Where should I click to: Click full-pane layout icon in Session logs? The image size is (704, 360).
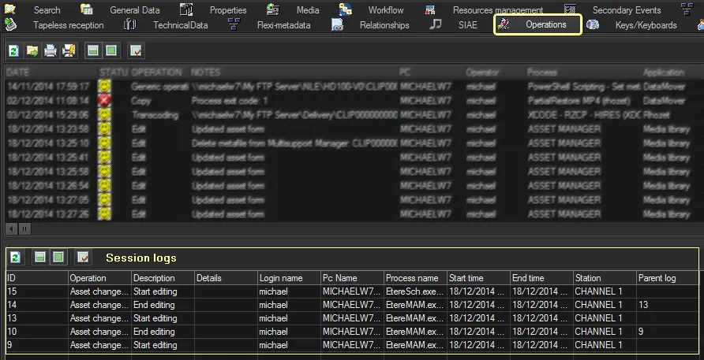pyautogui.click(x=58, y=258)
